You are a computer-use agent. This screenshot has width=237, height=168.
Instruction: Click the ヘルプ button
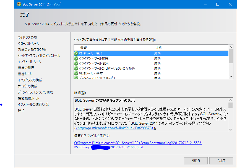[221, 161]
